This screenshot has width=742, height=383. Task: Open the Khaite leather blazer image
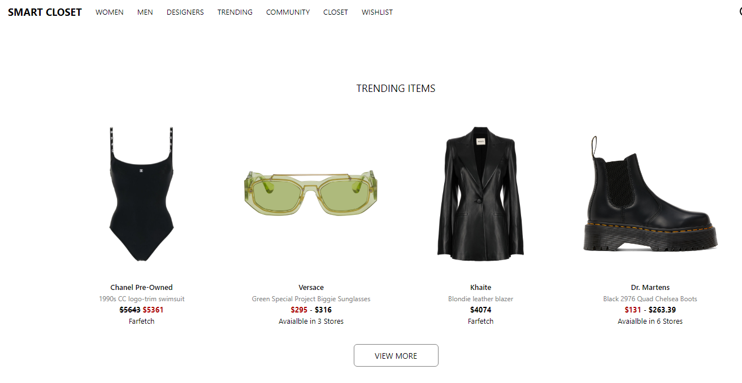click(x=481, y=193)
